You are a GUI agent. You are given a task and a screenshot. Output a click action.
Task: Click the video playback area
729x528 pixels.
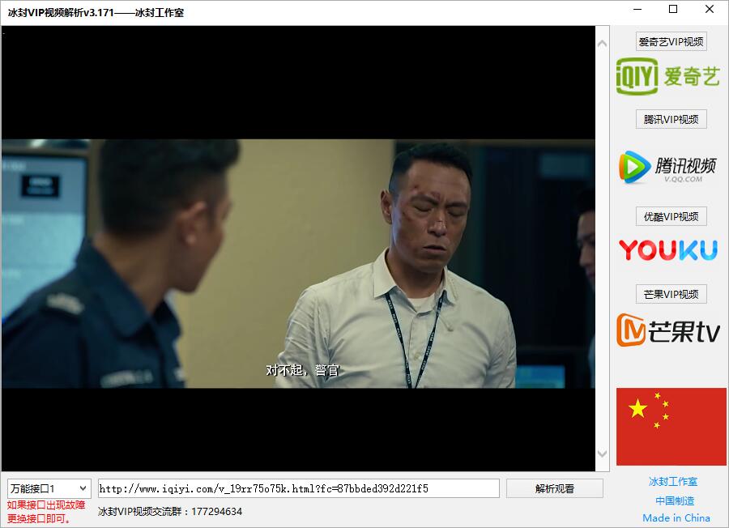pos(298,248)
